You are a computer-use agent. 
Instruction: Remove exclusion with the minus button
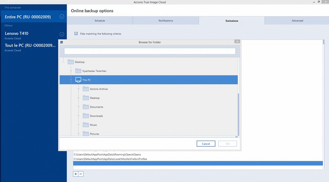[81, 174]
